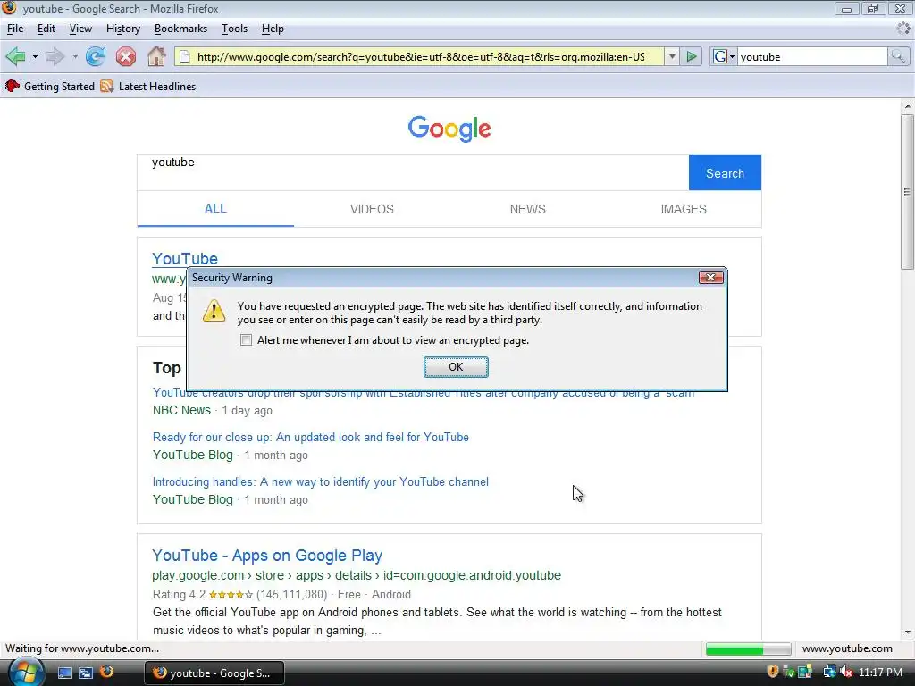915x686 pixels.
Task: Launch Firefox from quick launch icon
Action: [x=107, y=672]
